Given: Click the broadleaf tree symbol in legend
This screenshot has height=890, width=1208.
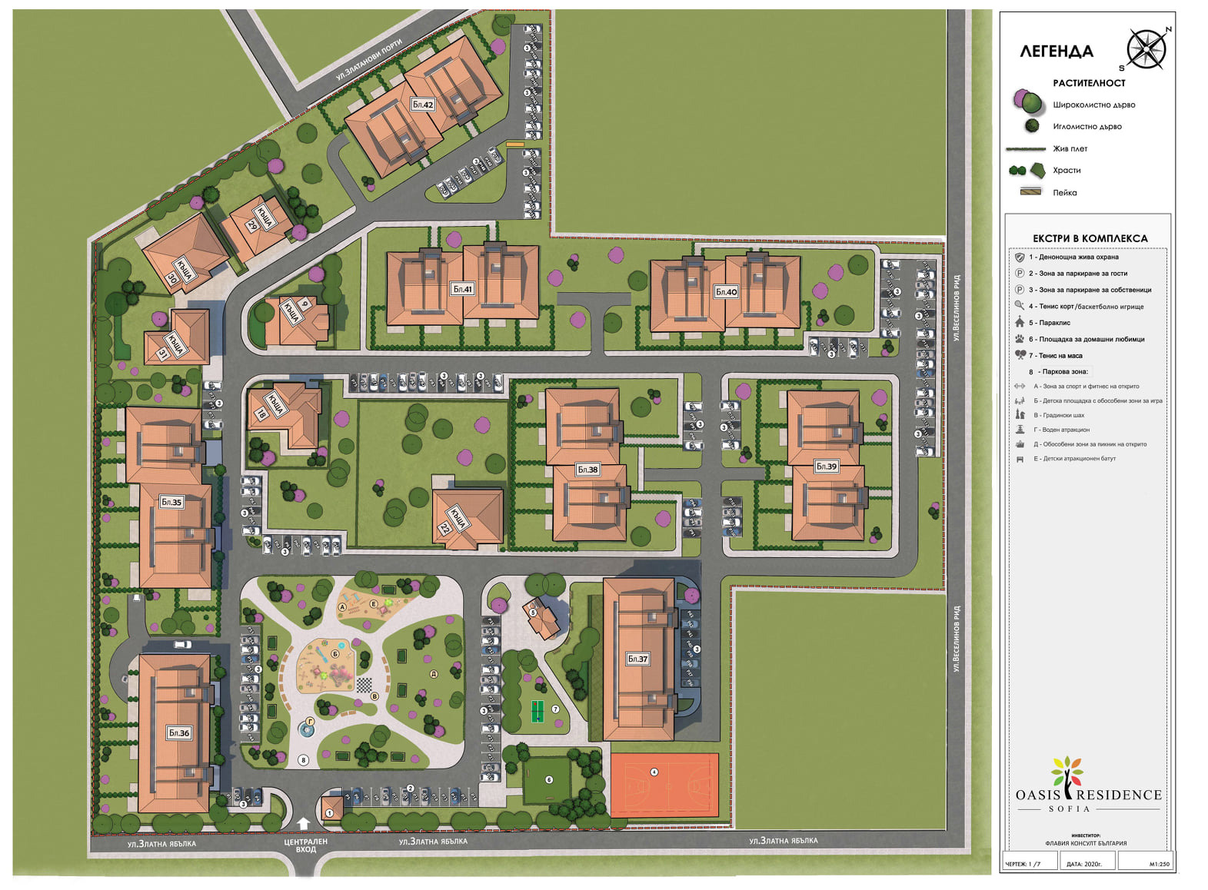Looking at the screenshot, I should pos(1026,102).
